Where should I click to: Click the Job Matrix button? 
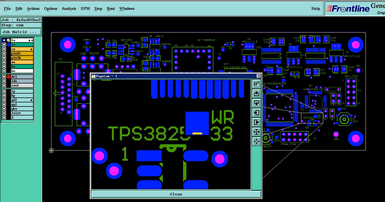click(x=21, y=32)
